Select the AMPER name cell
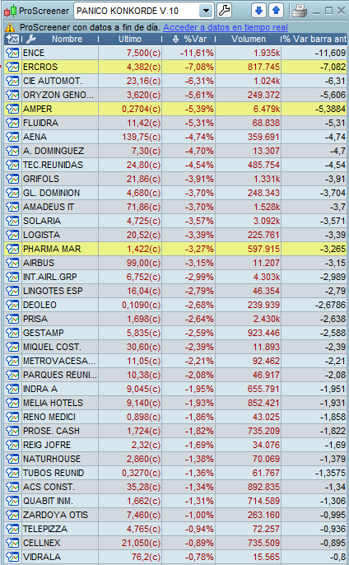 (x=60, y=109)
